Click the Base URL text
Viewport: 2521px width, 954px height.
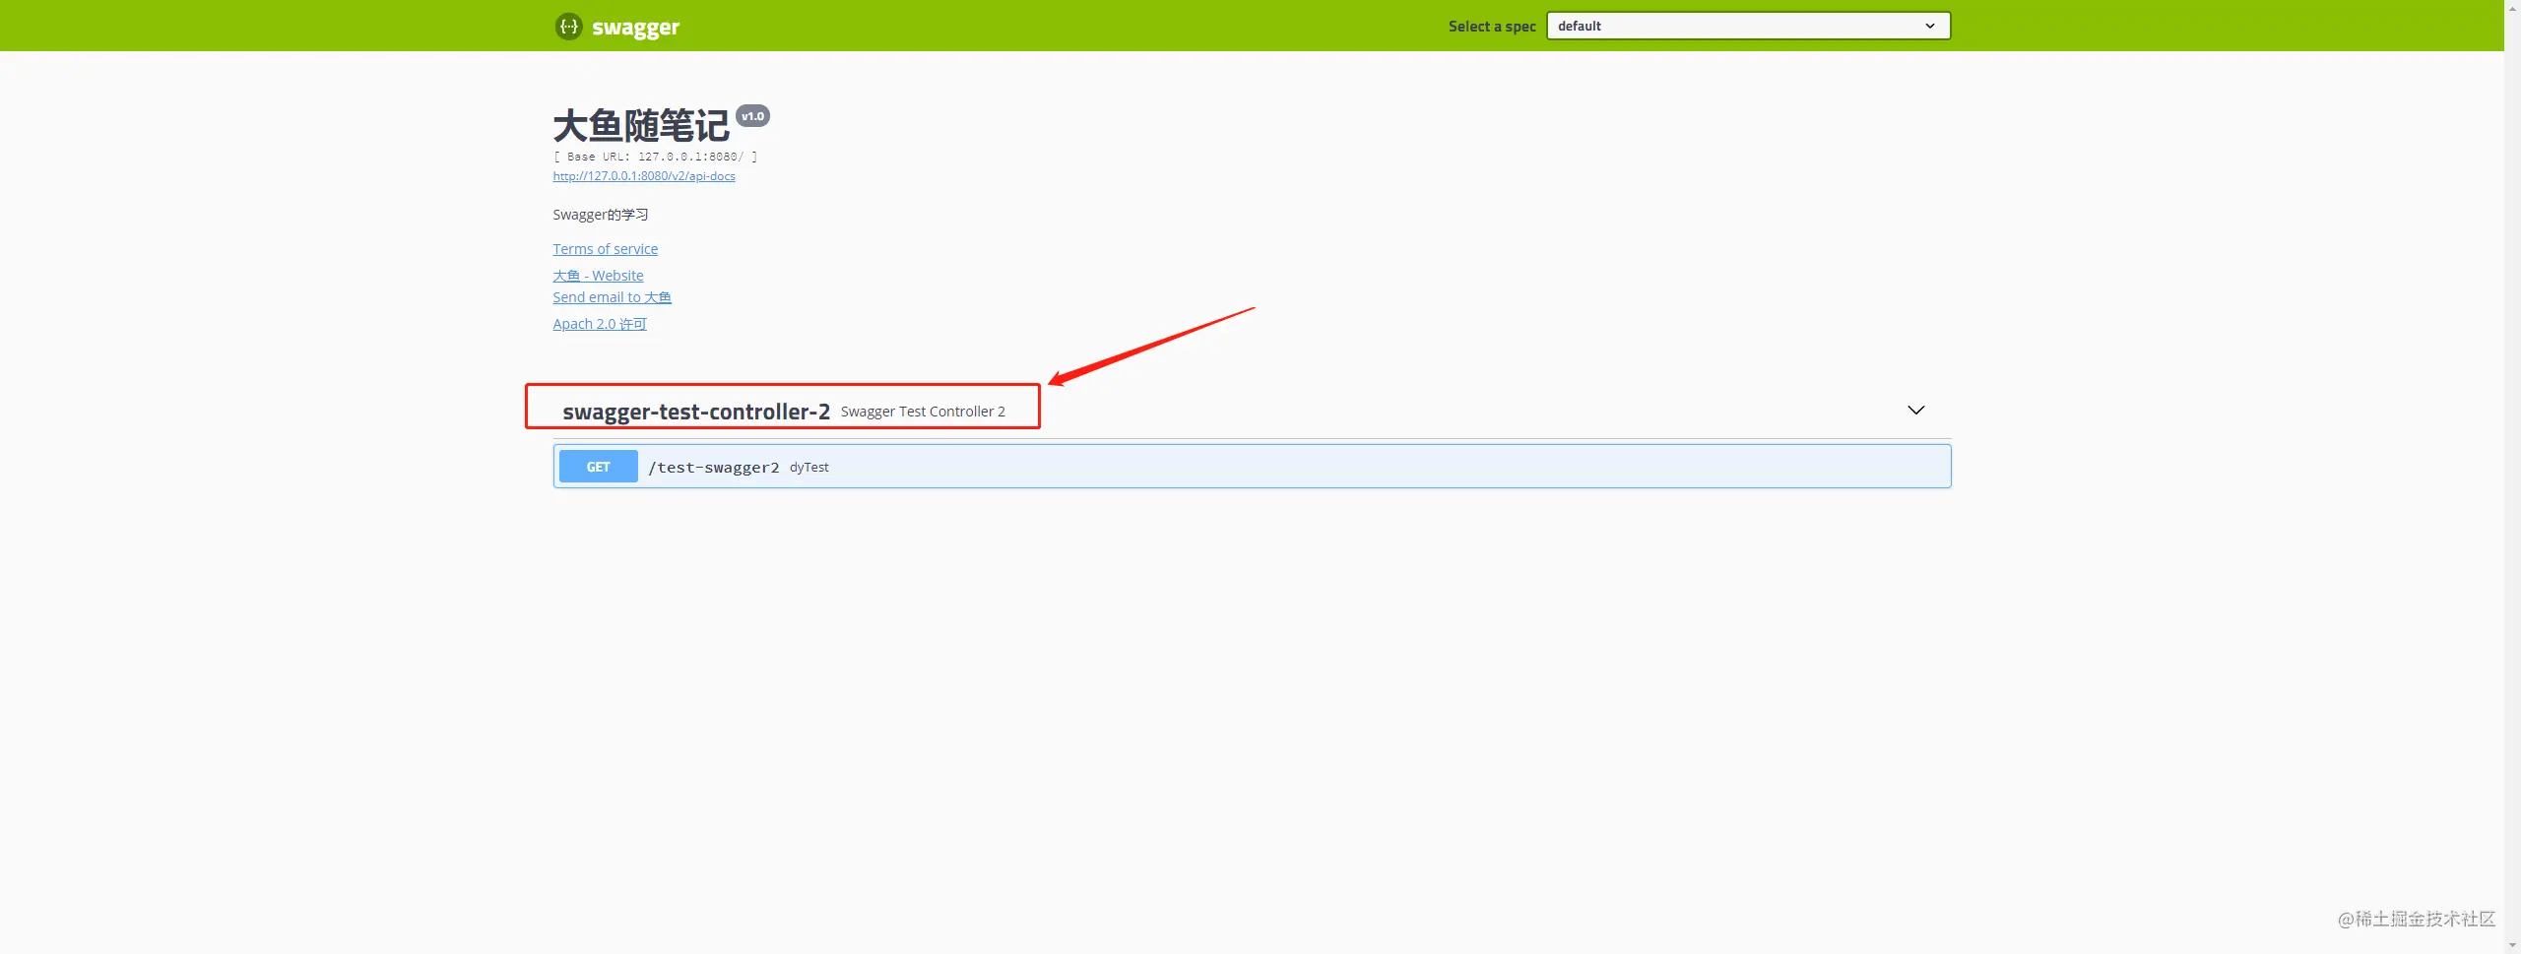pyautogui.click(x=655, y=157)
